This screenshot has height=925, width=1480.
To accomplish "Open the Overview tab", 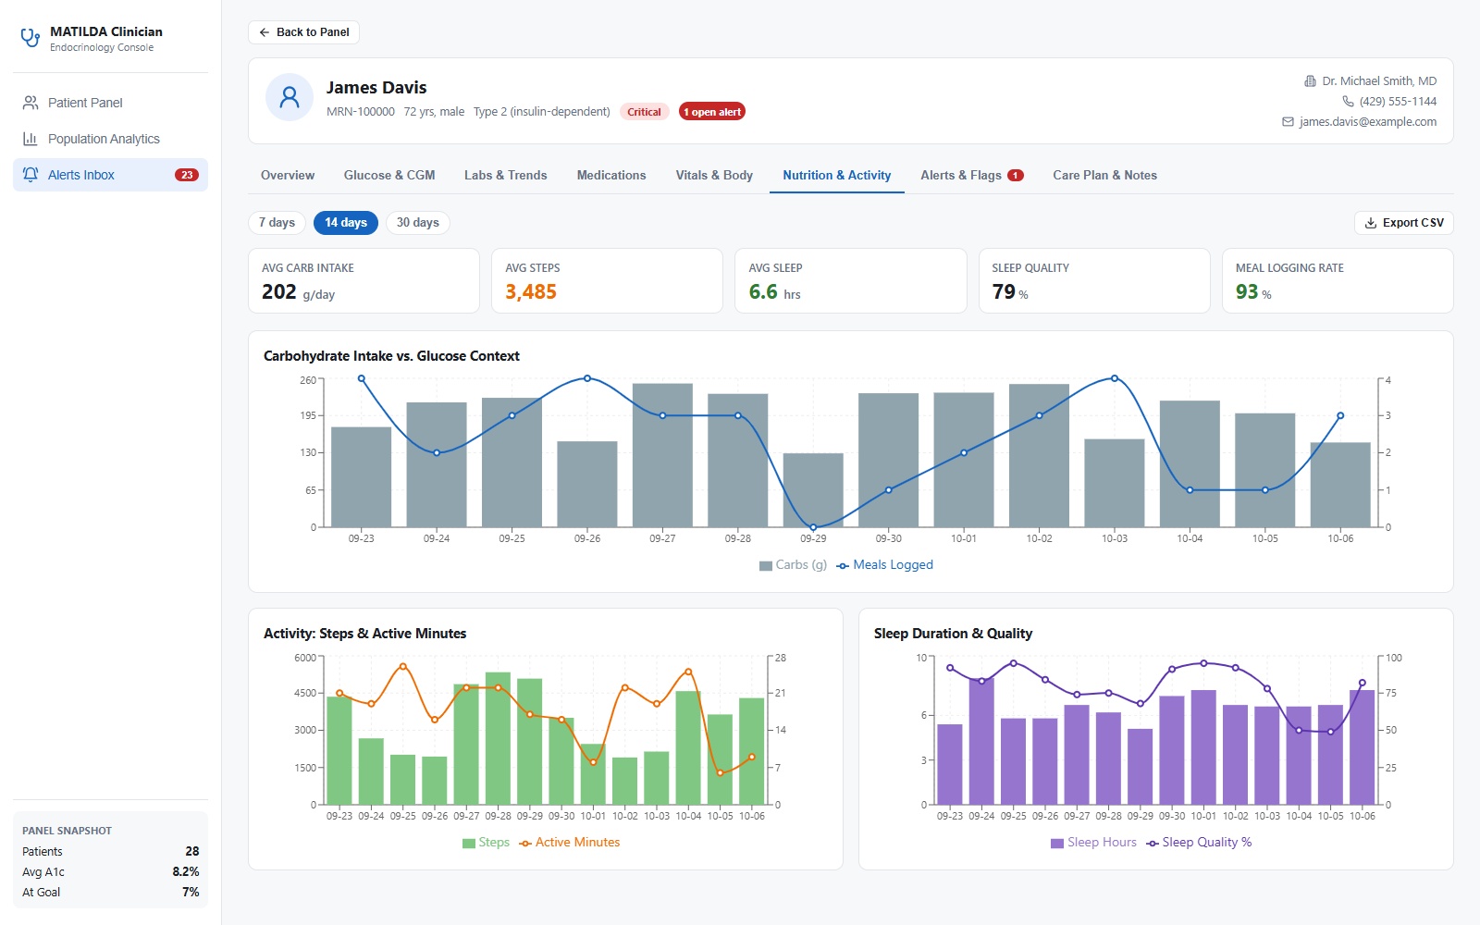I will (x=288, y=176).
